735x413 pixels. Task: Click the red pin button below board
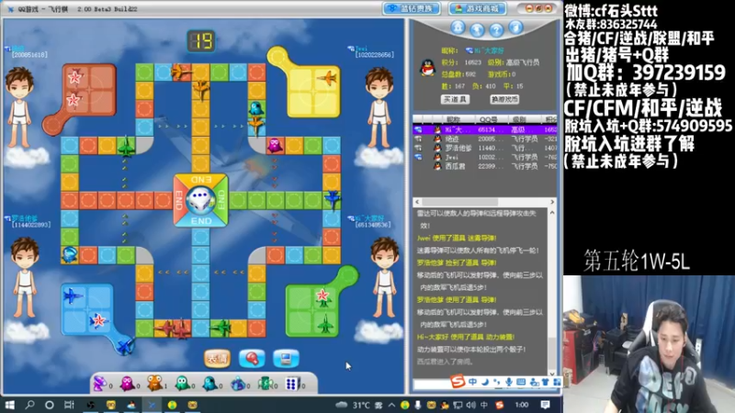(252, 359)
